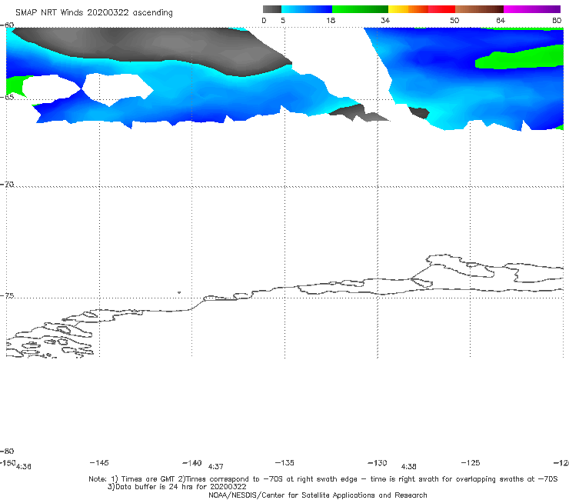Image resolution: width=569 pixels, height=500 pixels.
Task: Click the color bar label '18'
Action: 331,21
